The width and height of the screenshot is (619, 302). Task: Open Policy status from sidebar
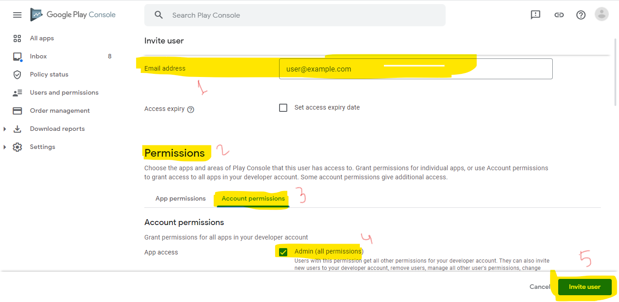click(x=49, y=74)
